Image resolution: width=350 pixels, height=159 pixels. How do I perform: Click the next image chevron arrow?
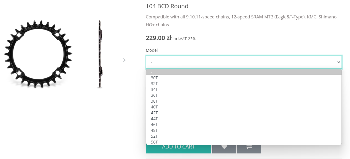(x=124, y=60)
